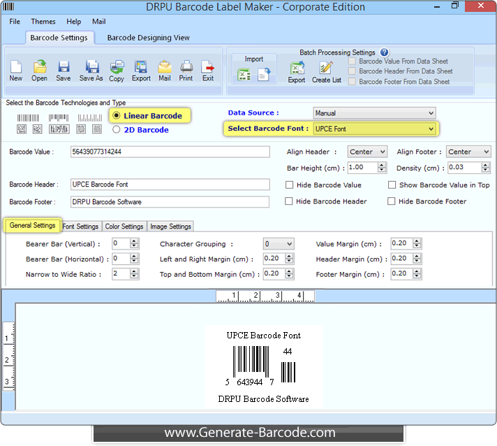Click the New document icon
This screenshot has width=497, height=446.
click(16, 67)
